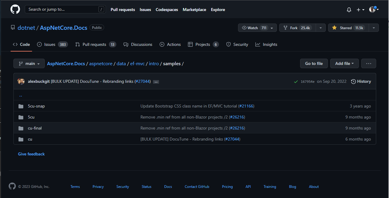Screen dimensions: 389x198
Task: Open #26216 link in the 5cu row
Action: click(x=237, y=117)
